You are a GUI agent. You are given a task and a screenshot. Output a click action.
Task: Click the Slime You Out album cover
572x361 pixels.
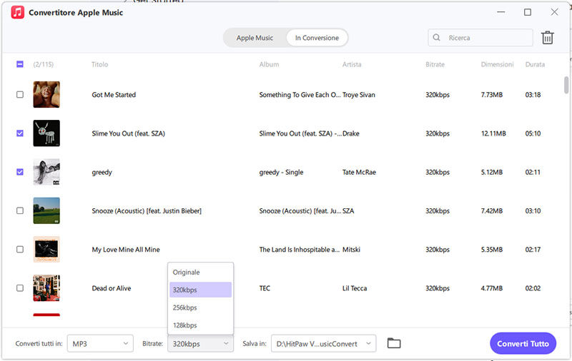click(46, 133)
